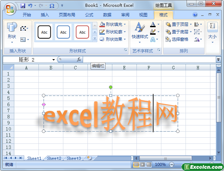Switch to Page Break Preview button

149,165
